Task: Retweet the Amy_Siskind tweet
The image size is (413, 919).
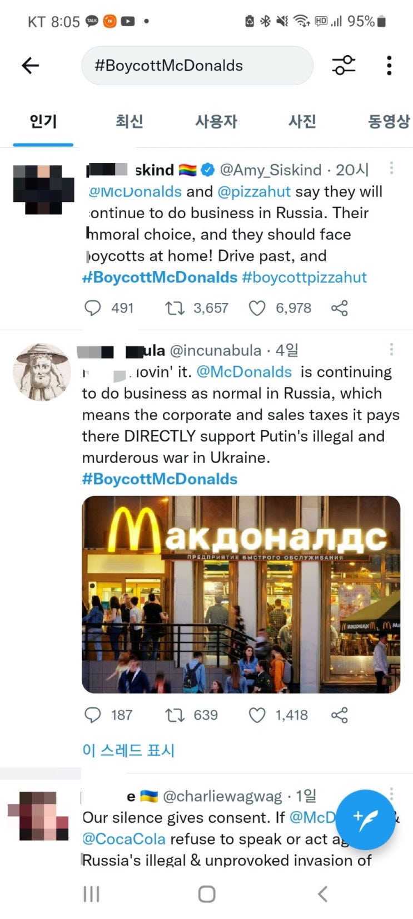Action: pos(175,308)
